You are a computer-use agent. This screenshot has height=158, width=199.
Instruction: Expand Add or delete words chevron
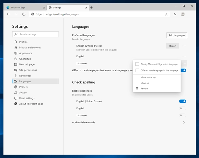click(x=184, y=122)
